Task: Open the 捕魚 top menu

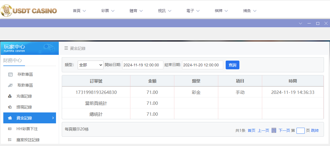Action: 250,11
